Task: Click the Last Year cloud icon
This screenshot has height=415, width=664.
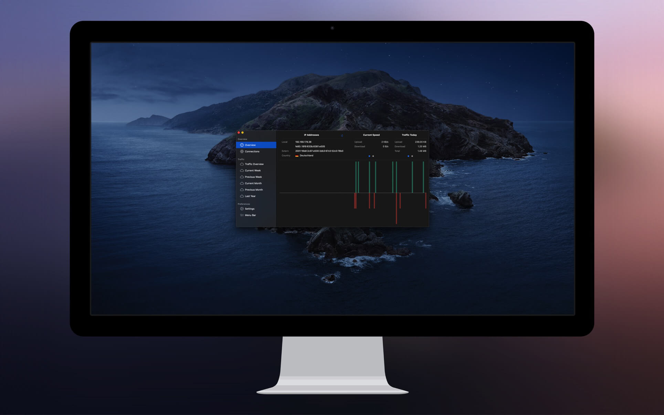Action: pyautogui.click(x=242, y=196)
